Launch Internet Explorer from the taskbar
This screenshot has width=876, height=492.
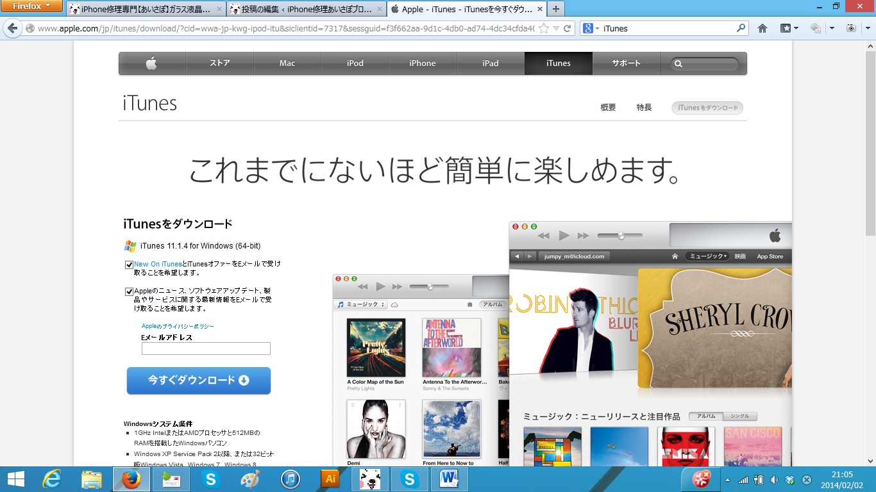click(x=52, y=479)
